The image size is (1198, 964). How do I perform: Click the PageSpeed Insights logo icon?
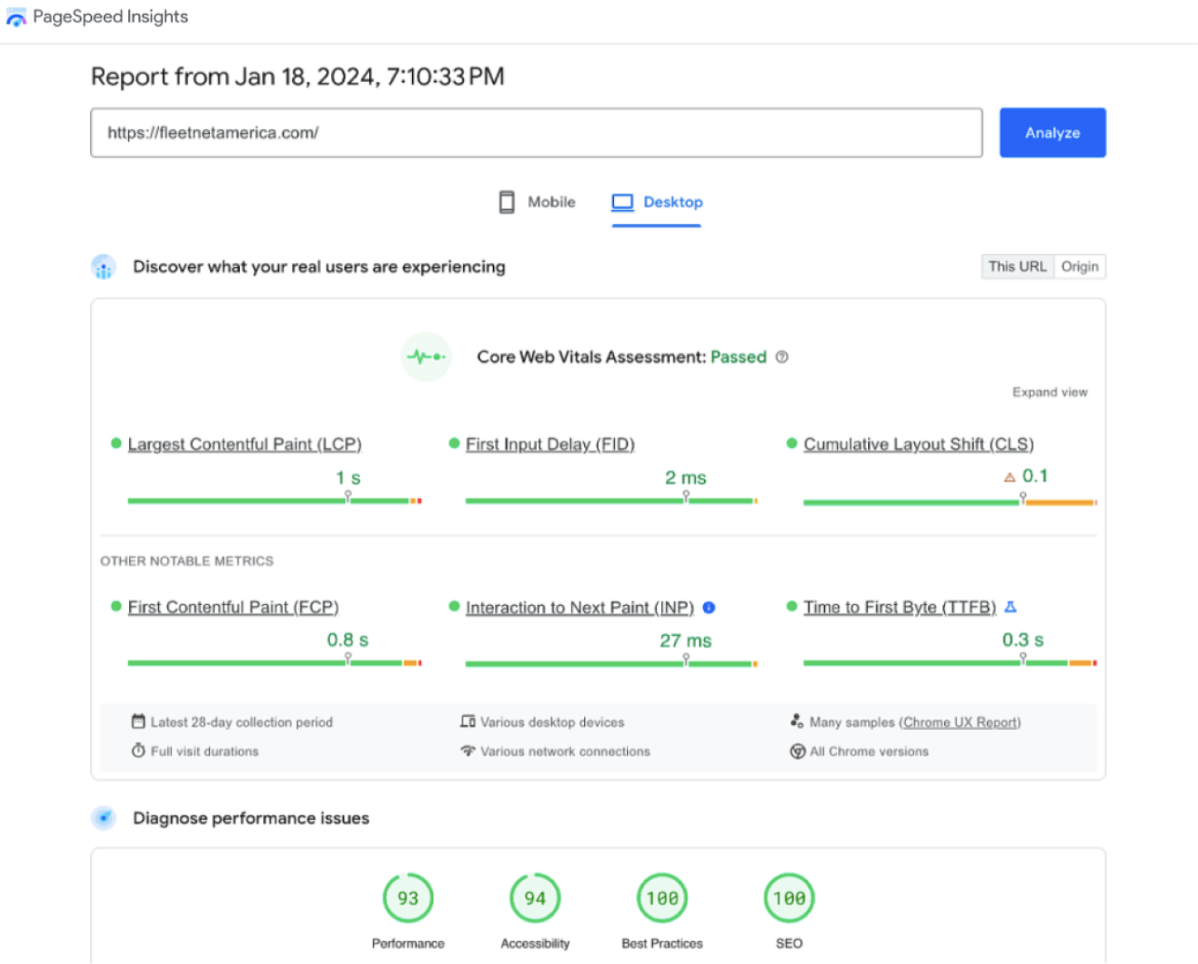coord(14,17)
